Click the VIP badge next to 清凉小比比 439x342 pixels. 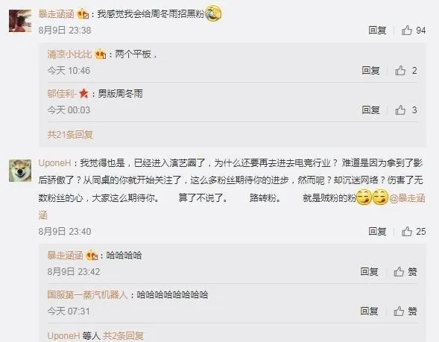pos(101,54)
